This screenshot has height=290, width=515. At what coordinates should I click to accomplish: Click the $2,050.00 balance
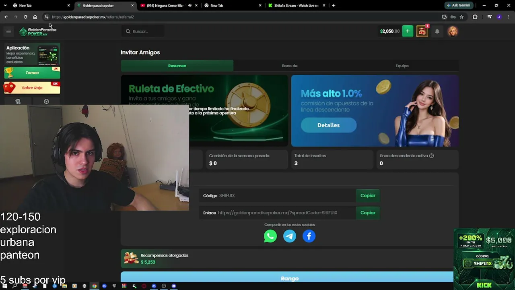(389, 31)
